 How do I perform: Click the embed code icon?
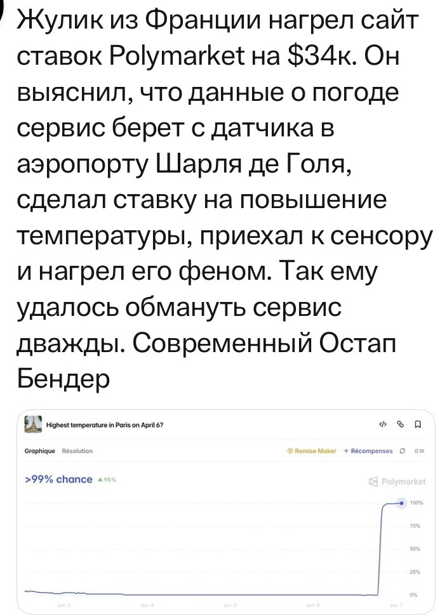pos(382,425)
